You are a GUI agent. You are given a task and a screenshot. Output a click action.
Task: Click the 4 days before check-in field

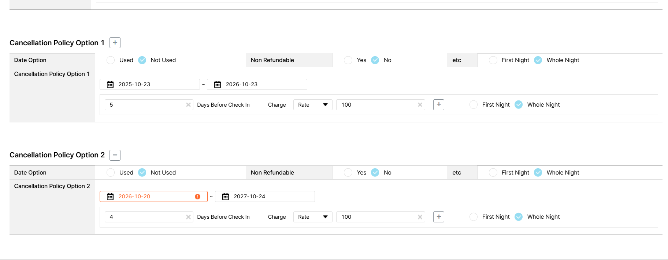[145, 217]
